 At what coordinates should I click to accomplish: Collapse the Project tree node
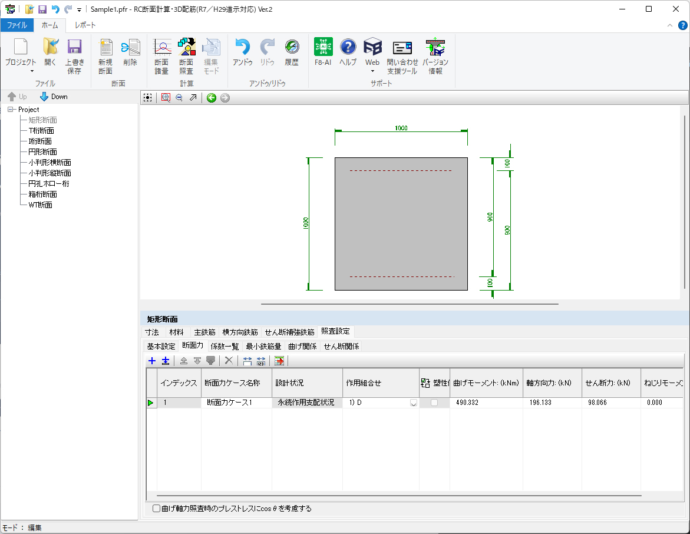click(11, 110)
